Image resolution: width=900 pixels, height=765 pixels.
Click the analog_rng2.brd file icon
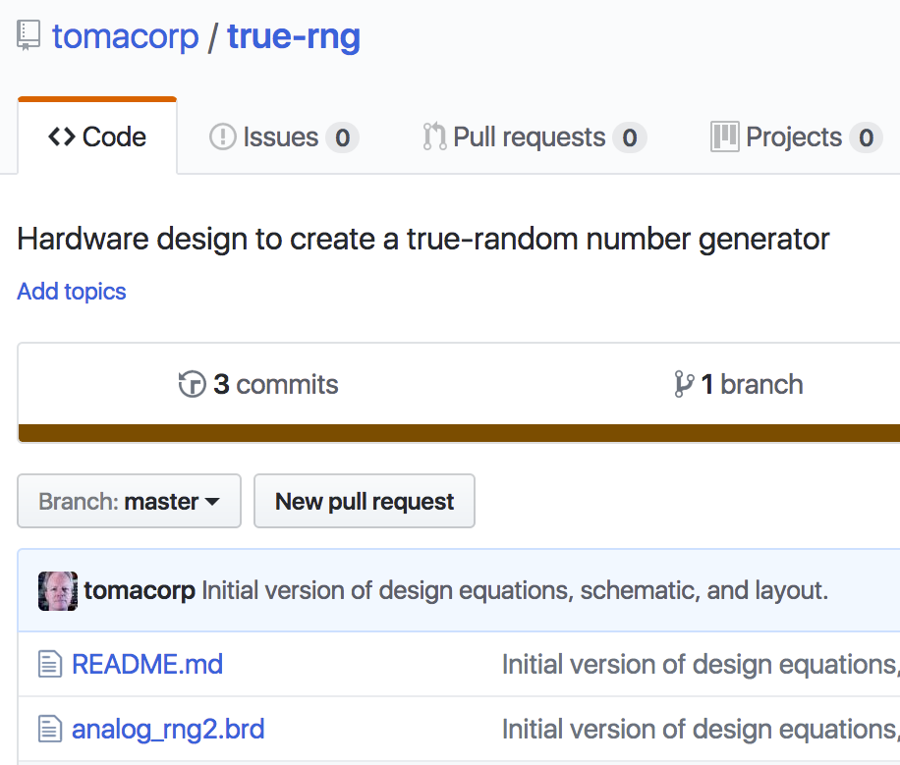(50, 729)
